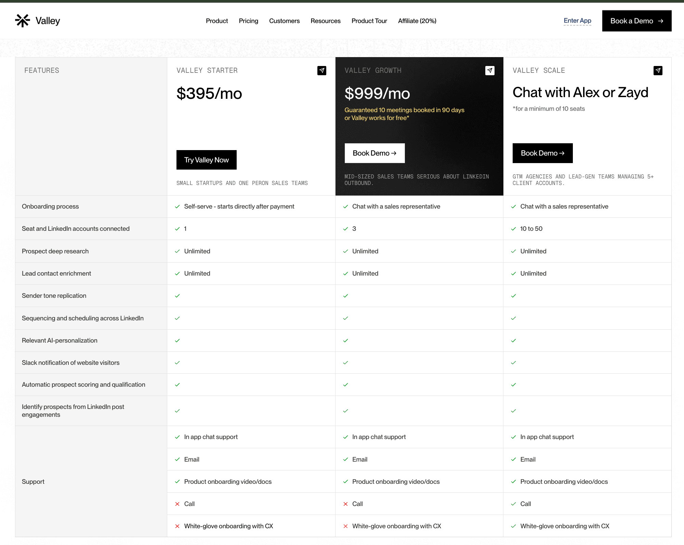
Task: Click Scale check for Slack notification row
Action: [513, 363]
